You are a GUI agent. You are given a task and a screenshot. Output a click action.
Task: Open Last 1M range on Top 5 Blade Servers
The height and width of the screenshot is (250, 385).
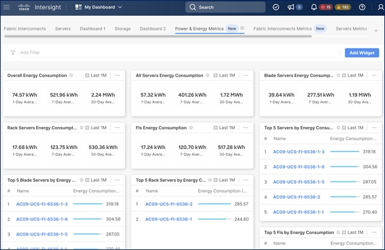pos(96,180)
